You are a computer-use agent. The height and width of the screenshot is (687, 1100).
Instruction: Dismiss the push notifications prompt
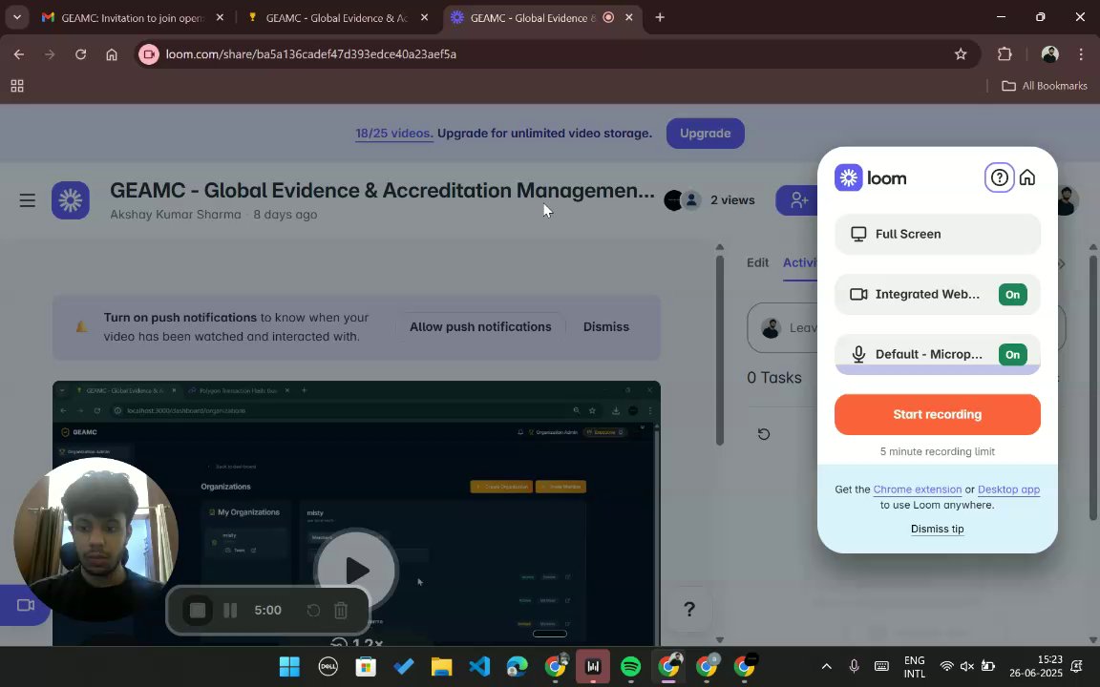tap(606, 326)
